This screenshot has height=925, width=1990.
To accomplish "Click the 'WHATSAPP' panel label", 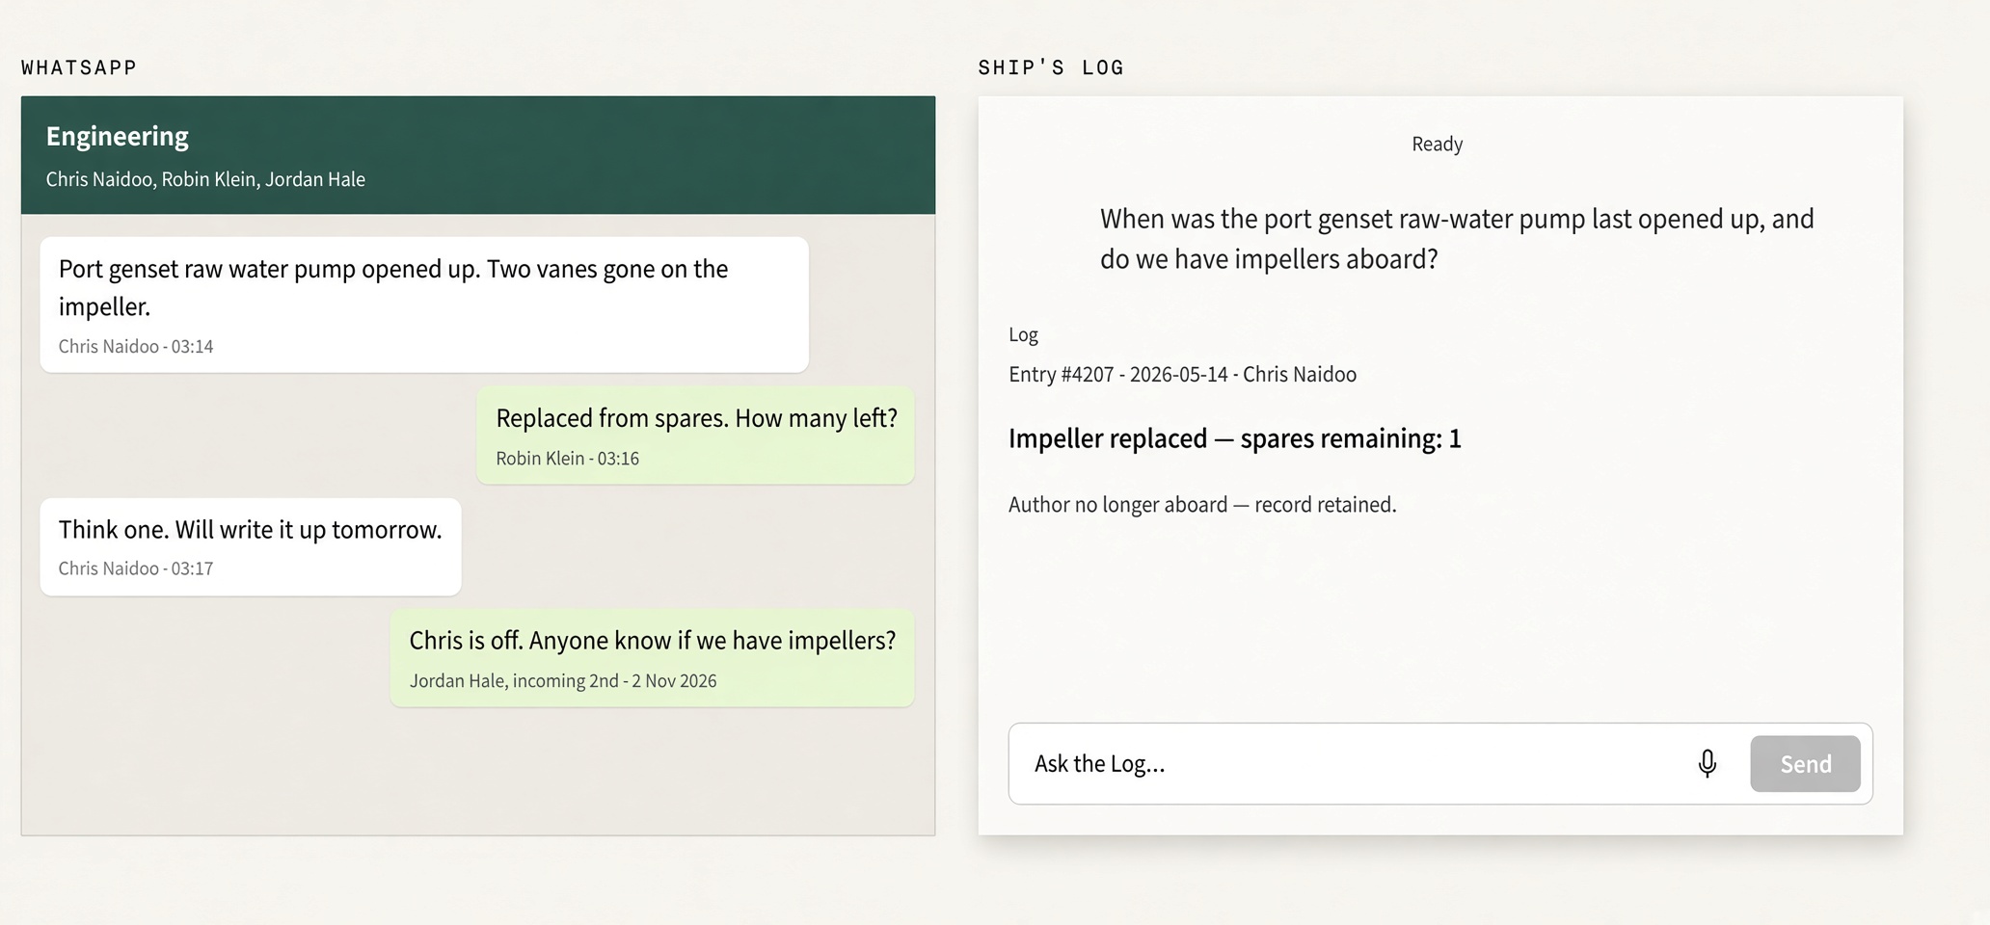I will [x=79, y=67].
